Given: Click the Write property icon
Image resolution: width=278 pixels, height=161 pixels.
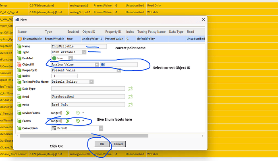Looking at the screenshot, I should [19, 105].
